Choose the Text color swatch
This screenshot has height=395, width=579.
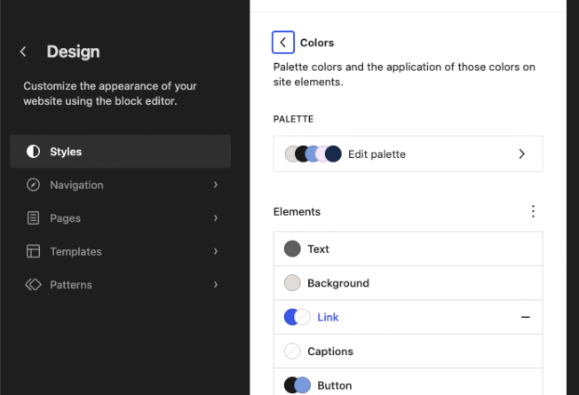coord(292,249)
